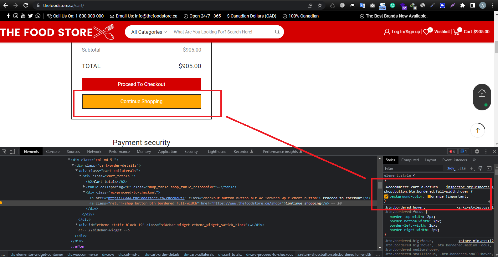Expand the shop_table table node
Screen dimensions: 498x257
coord(84,187)
